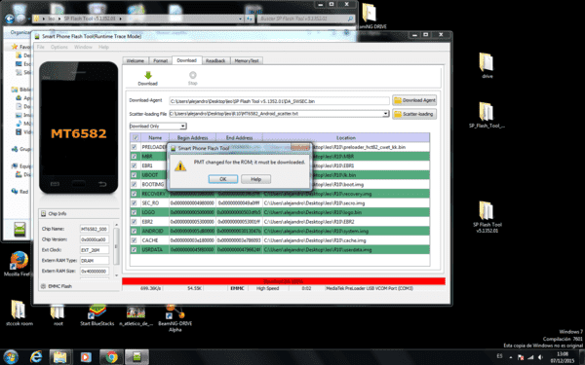Uncheck the PRELOADER partition checkbox
This screenshot has height=365, width=585.
(134, 147)
